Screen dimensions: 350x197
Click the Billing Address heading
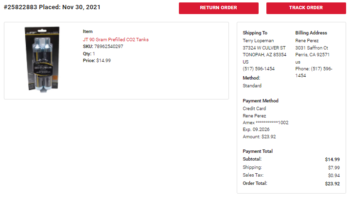[311, 33]
